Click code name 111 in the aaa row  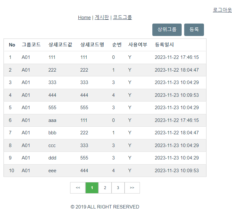tap(84, 120)
